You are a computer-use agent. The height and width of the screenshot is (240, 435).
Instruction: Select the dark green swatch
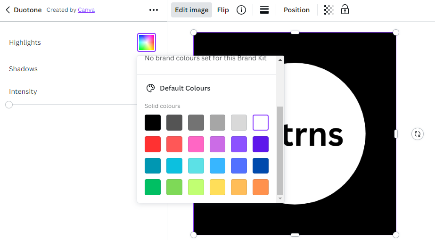(153, 187)
